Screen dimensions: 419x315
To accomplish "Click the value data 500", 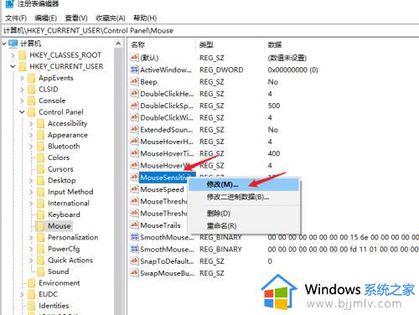I will (x=274, y=106).
